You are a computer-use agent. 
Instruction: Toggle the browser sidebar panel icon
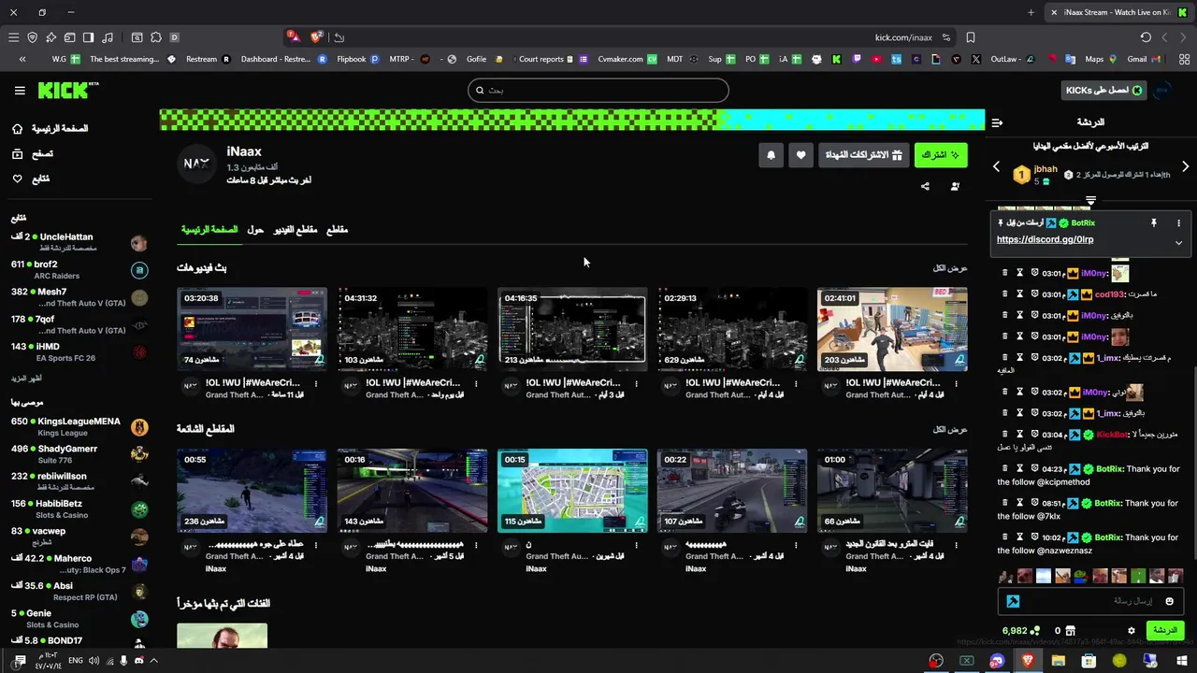coord(88,37)
